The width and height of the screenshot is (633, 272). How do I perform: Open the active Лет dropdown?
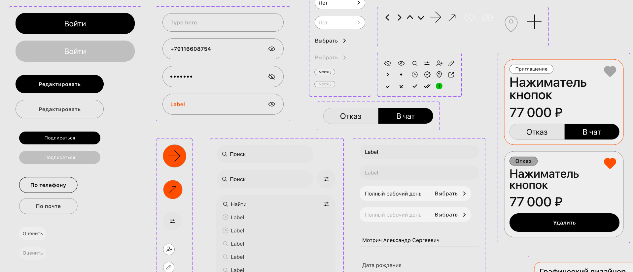coord(340,3)
